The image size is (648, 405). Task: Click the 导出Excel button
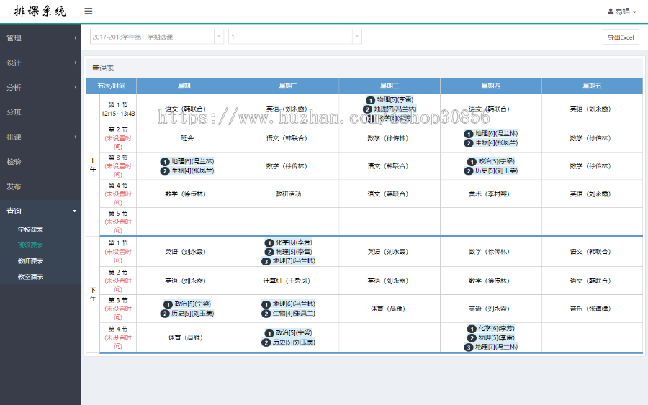[x=620, y=37]
